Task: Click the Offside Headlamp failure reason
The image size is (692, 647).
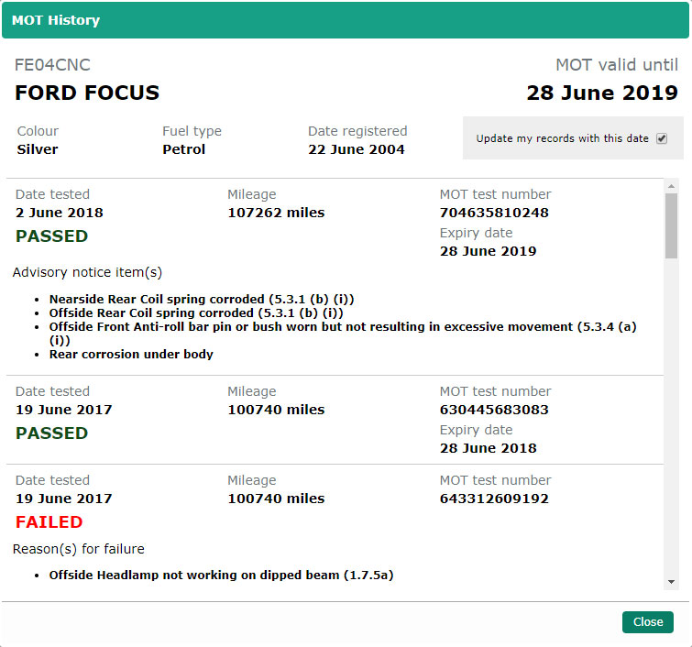Action: pos(222,576)
